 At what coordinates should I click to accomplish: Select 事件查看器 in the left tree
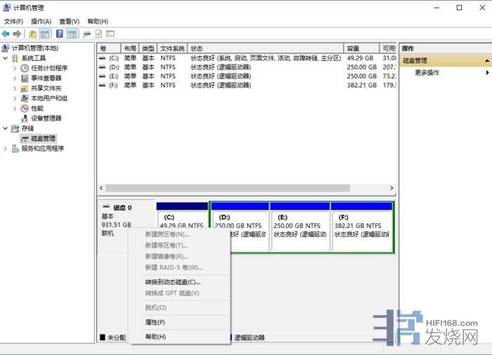tap(46, 79)
